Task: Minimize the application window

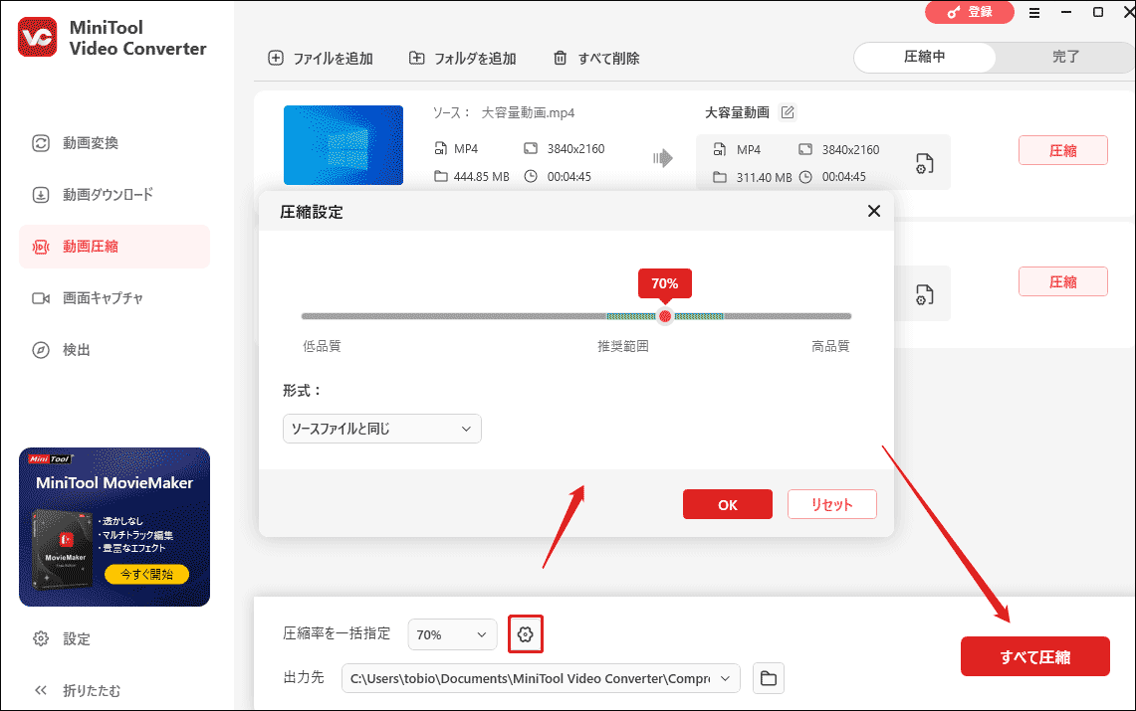Action: click(1066, 12)
